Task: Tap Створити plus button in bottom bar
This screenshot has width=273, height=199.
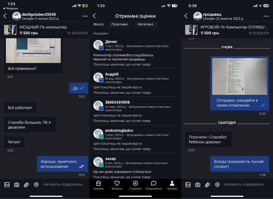Action: pos(135,185)
